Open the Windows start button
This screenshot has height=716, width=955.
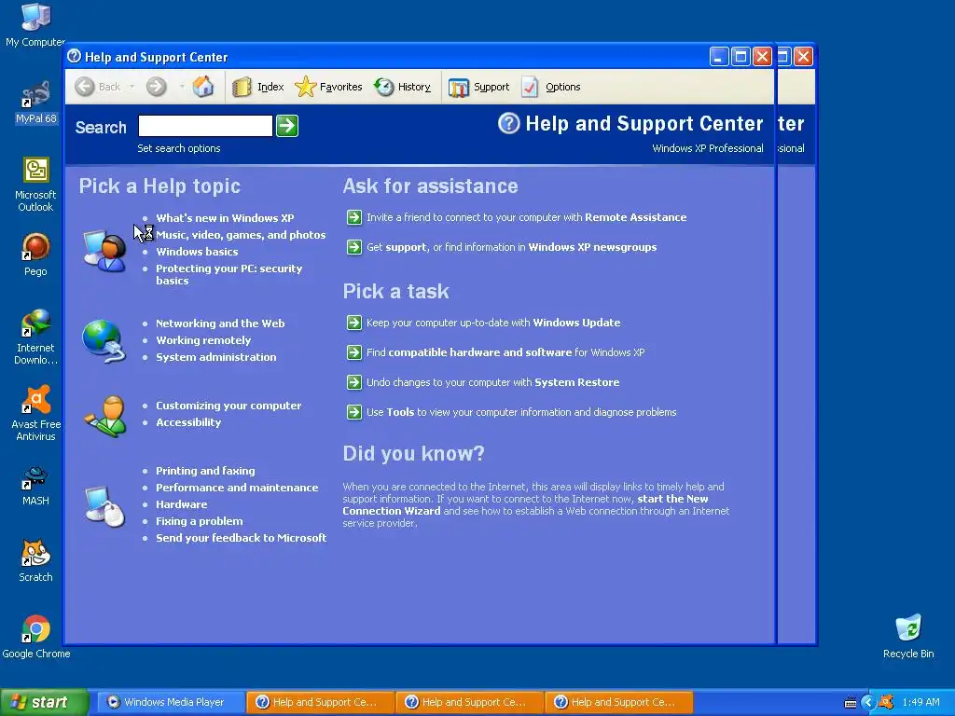point(44,702)
